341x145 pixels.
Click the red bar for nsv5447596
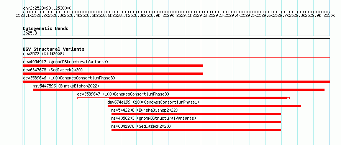click(x=179, y=90)
